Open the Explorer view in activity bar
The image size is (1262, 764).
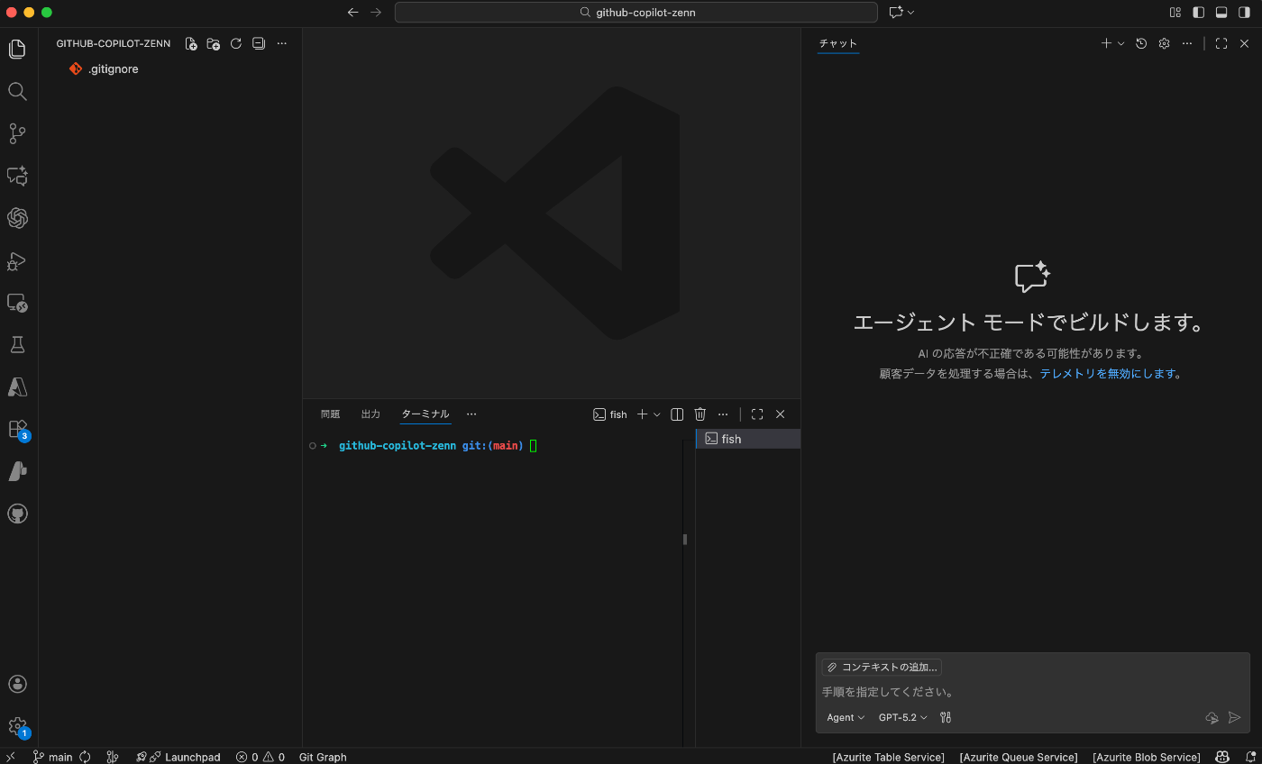click(x=17, y=49)
